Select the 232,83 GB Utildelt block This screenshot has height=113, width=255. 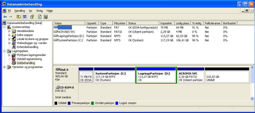click(x=227, y=75)
